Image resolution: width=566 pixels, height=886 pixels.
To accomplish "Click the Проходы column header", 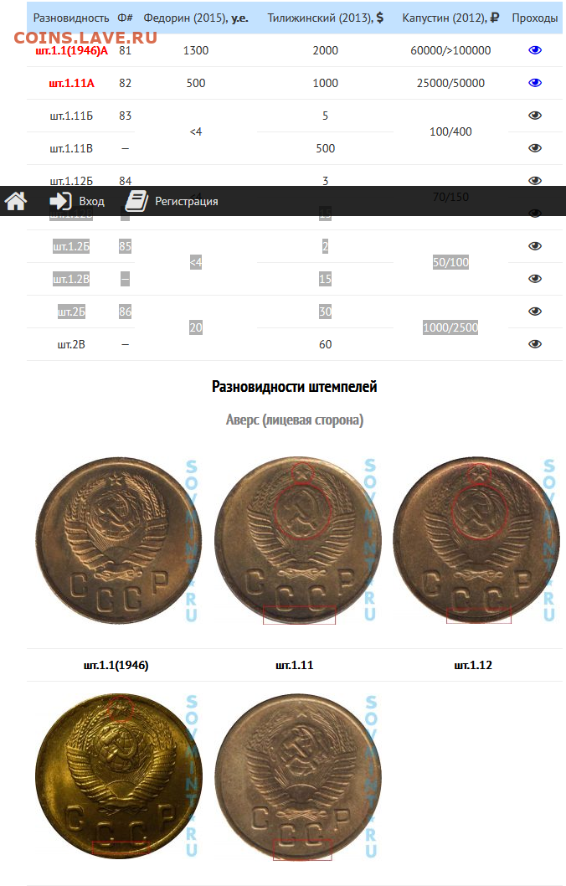I will pos(534,18).
